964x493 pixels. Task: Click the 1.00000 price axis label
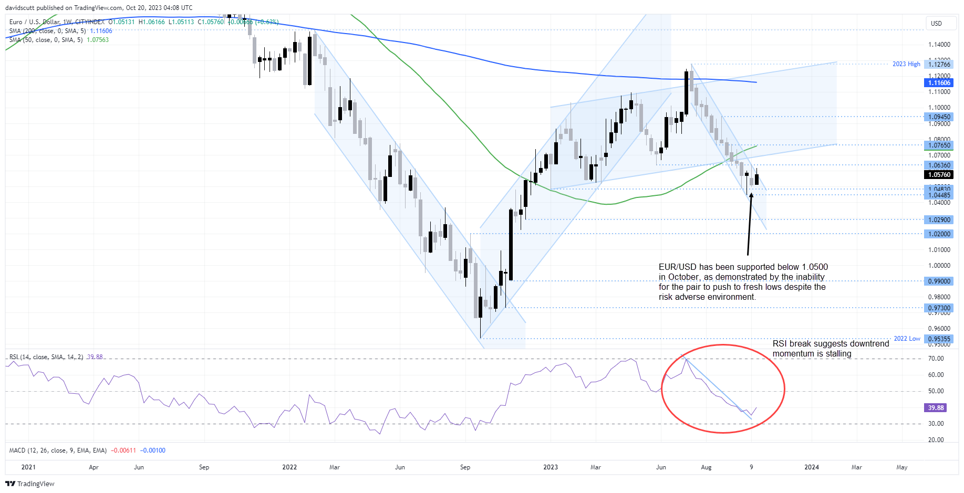point(939,266)
